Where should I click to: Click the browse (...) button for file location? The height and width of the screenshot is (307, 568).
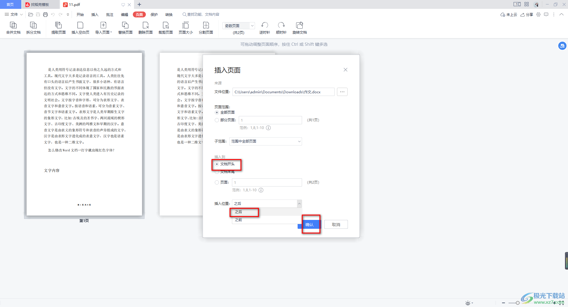[342, 92]
